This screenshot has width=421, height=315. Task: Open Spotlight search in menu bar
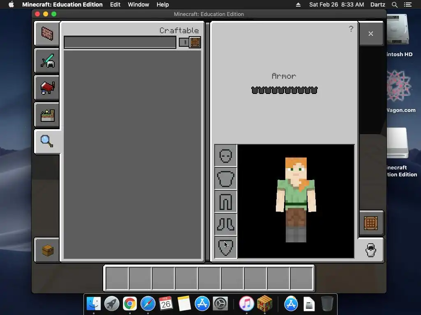(x=394, y=5)
